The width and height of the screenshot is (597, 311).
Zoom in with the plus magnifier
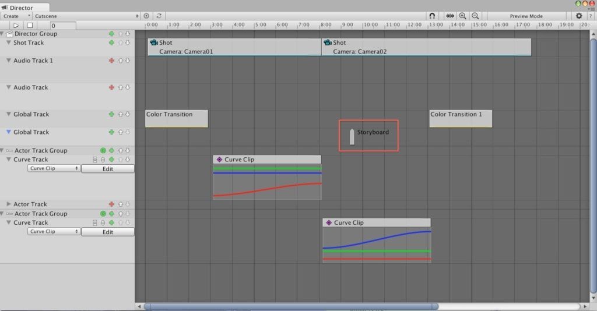(462, 16)
